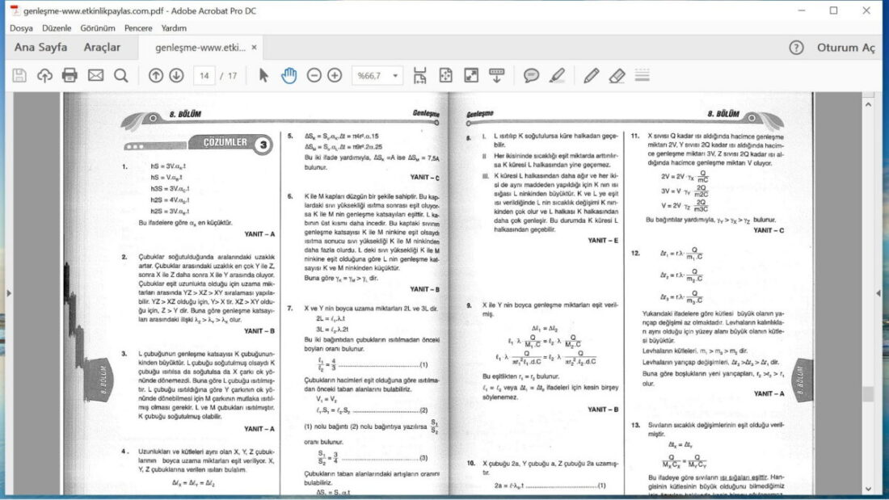
Task: Select the pencil draw tool
Action: [x=591, y=75]
